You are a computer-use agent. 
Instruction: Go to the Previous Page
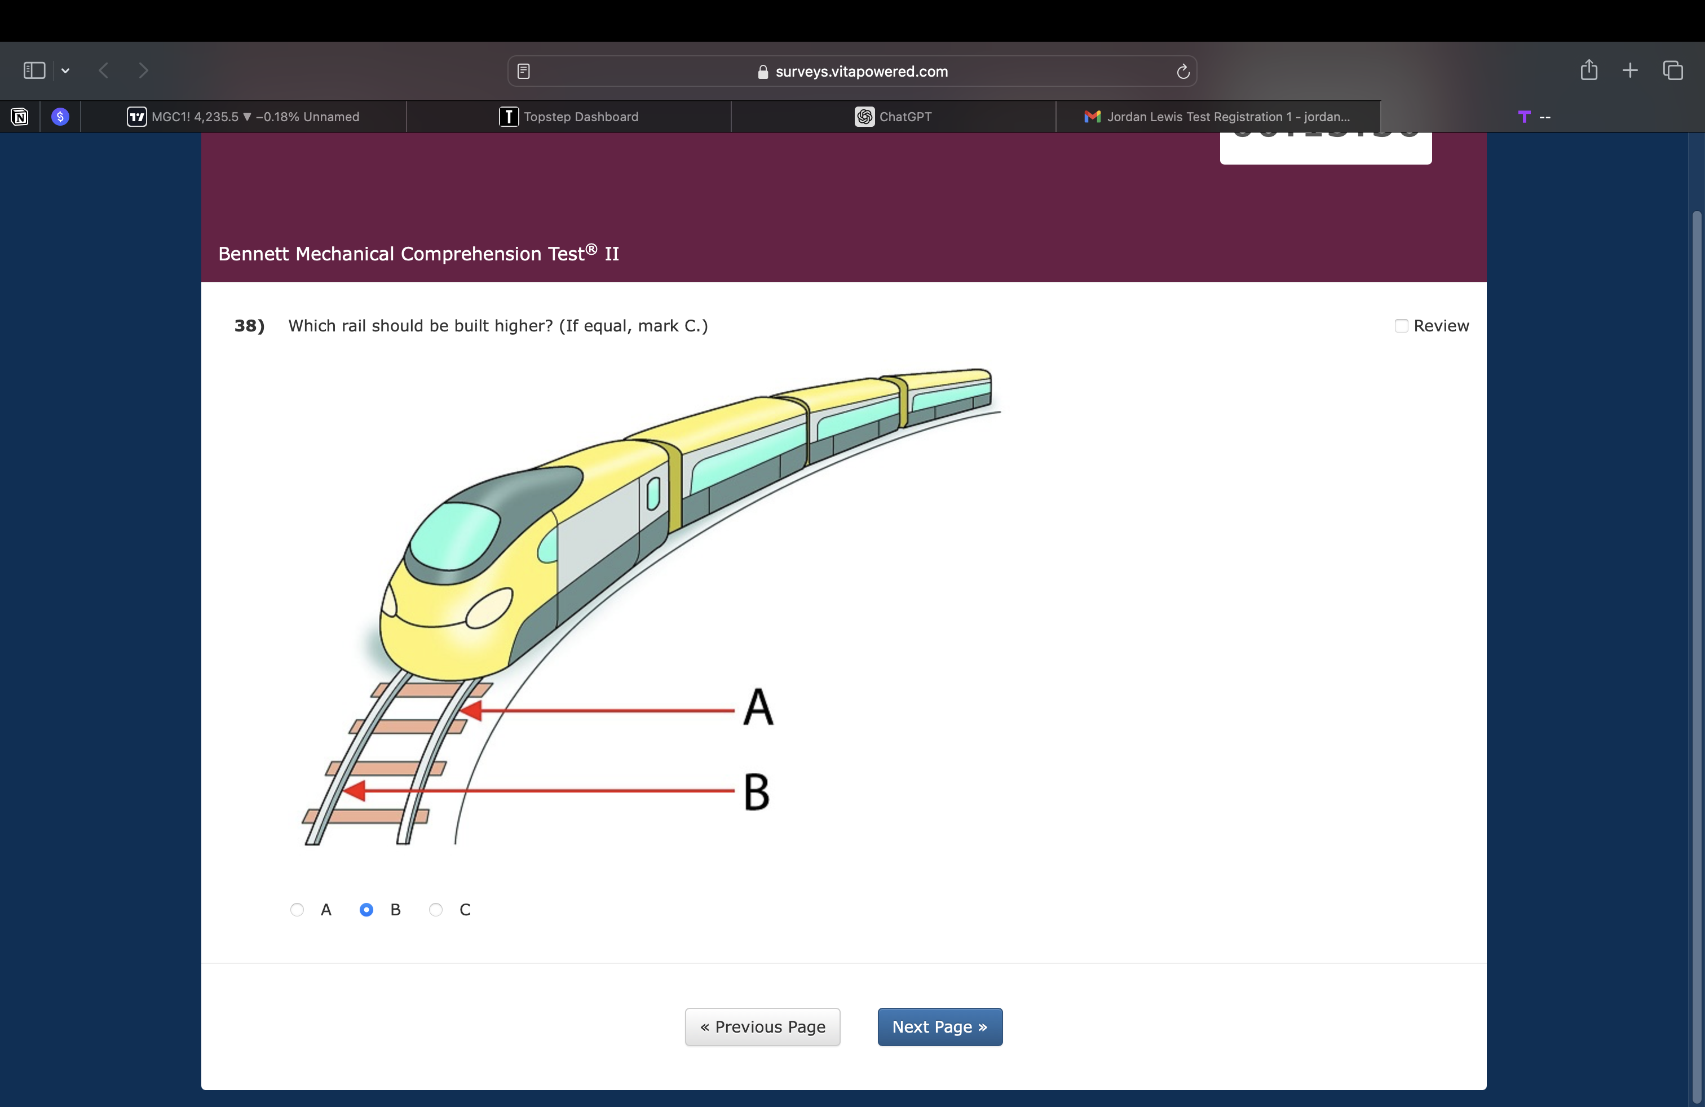point(762,1027)
